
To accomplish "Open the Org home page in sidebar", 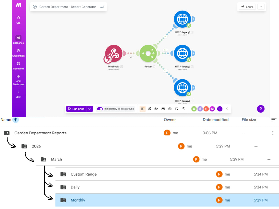I will coord(18,20).
